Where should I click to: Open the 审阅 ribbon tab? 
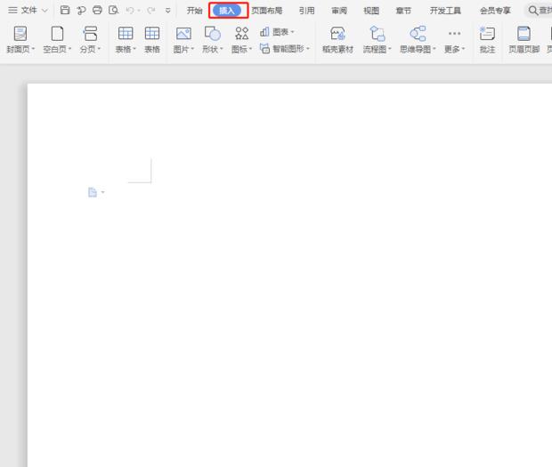pos(339,11)
